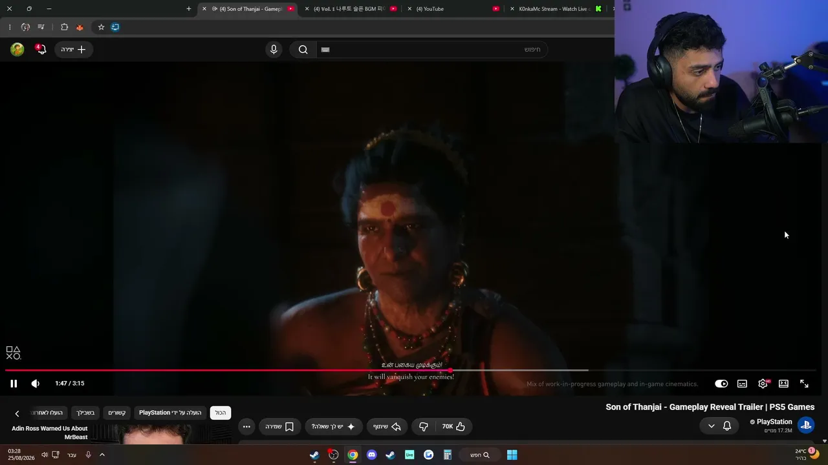Bookmark this page with star icon
The image size is (828, 465).
tap(101, 27)
